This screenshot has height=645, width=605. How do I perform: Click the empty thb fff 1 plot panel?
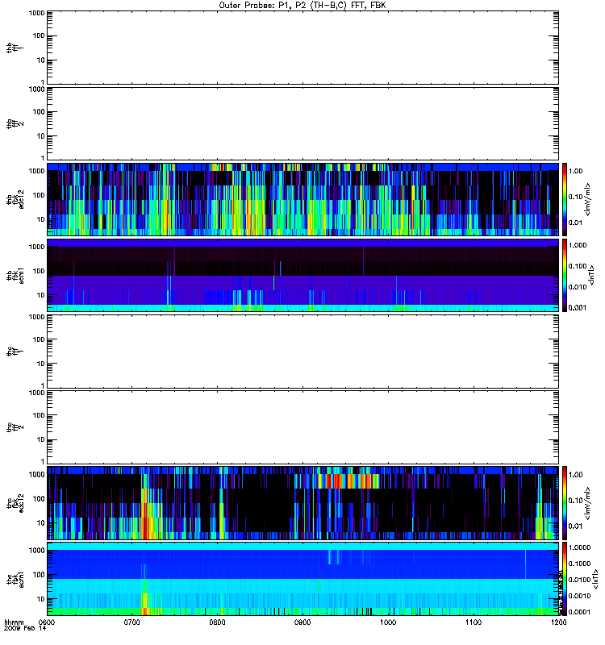pyautogui.click(x=303, y=48)
